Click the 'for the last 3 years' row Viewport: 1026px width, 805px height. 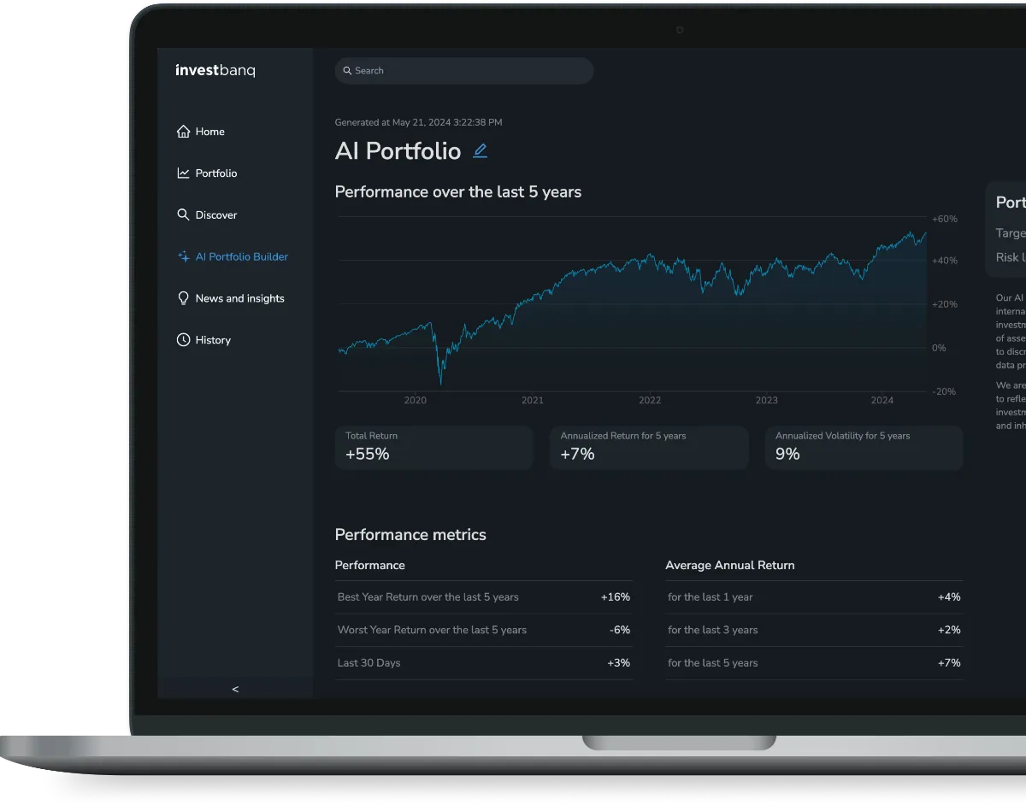pos(814,630)
